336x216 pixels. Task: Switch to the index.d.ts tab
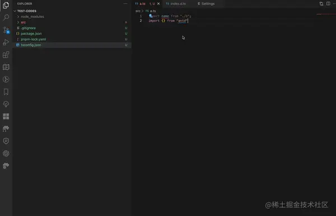coord(178,4)
